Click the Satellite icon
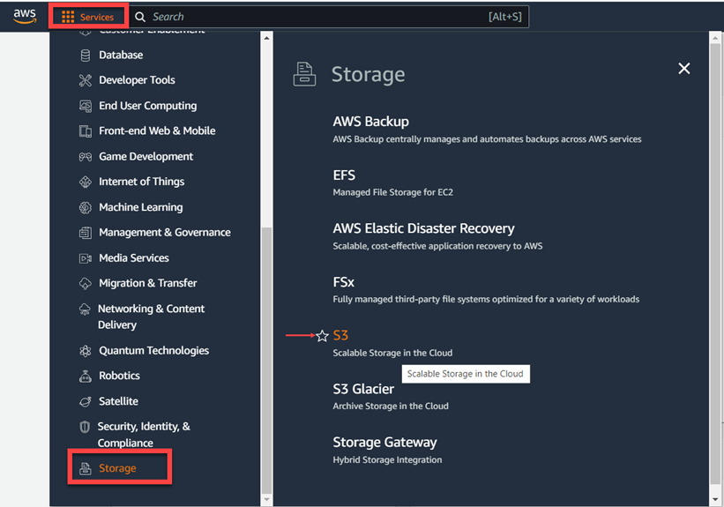Image resolution: width=724 pixels, height=507 pixels. [x=86, y=402]
